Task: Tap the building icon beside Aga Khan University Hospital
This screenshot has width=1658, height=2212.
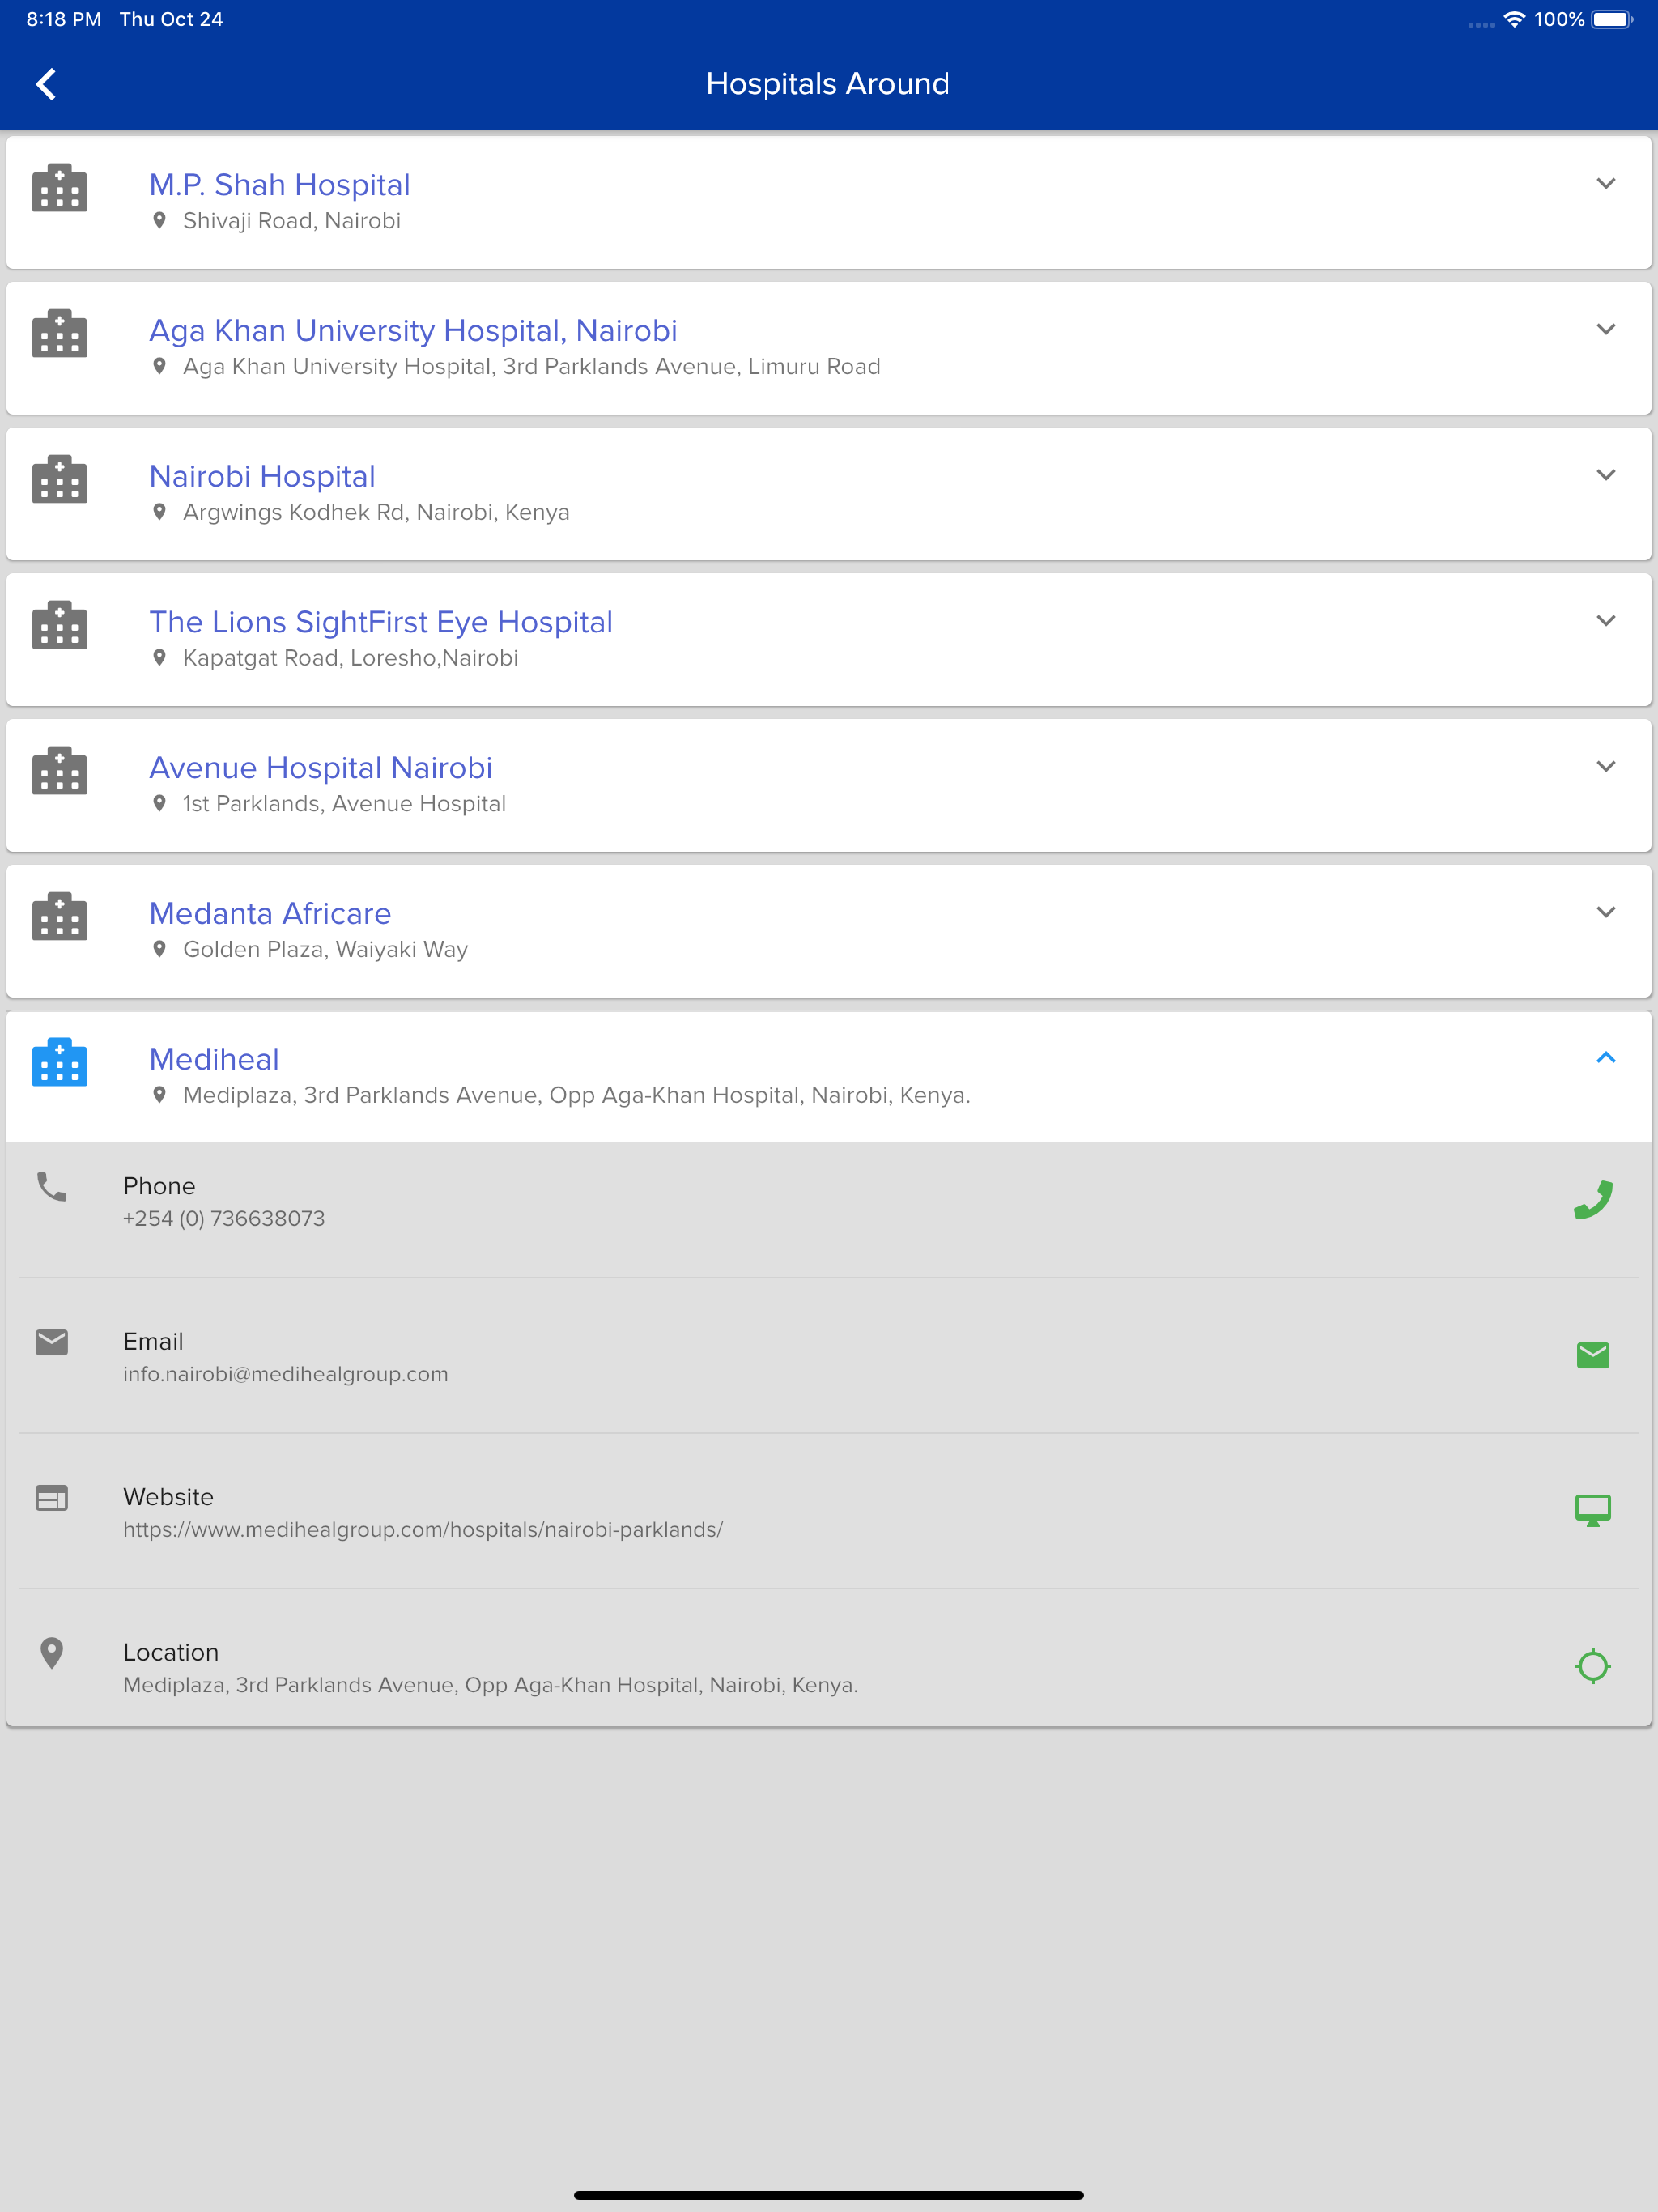Action: [60, 333]
